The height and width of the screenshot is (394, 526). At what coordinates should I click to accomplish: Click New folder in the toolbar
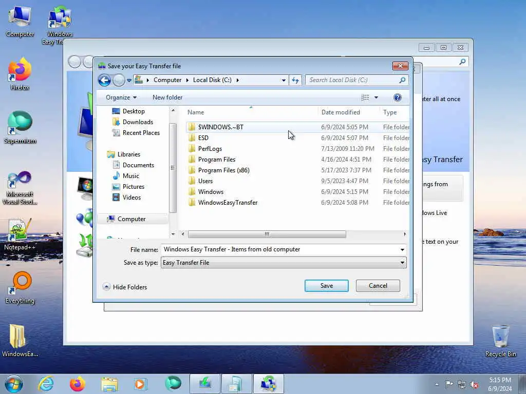tap(167, 97)
